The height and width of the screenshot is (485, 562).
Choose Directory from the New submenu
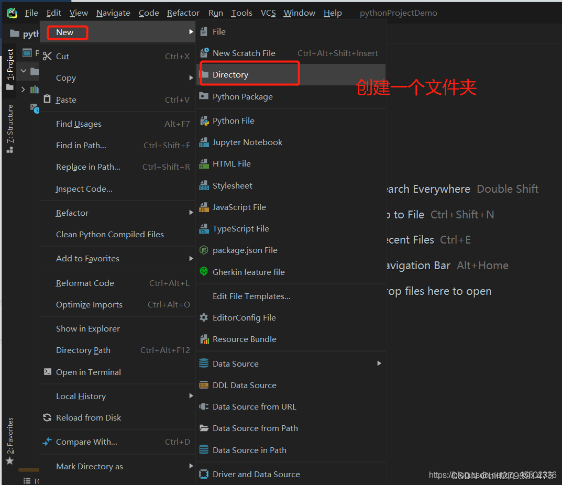(x=291, y=74)
